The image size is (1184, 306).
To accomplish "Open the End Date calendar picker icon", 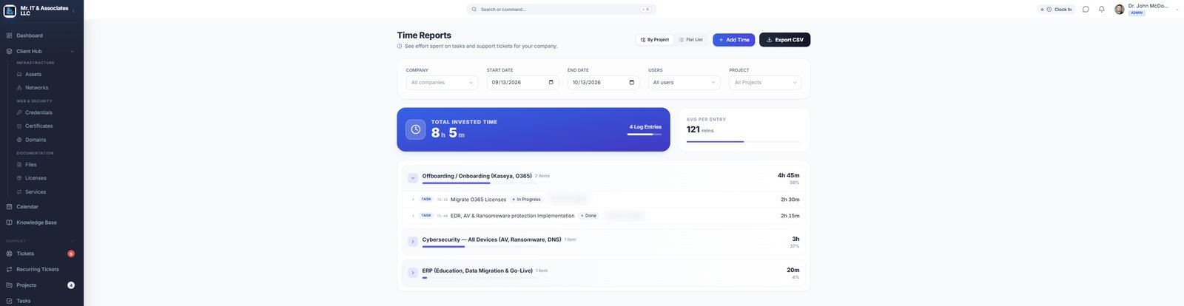I will click(632, 83).
